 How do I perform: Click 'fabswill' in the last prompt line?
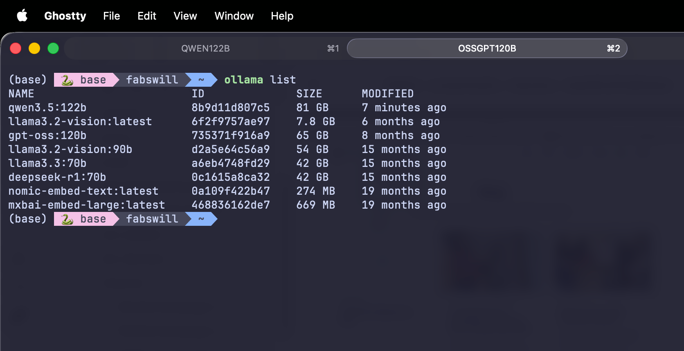152,219
